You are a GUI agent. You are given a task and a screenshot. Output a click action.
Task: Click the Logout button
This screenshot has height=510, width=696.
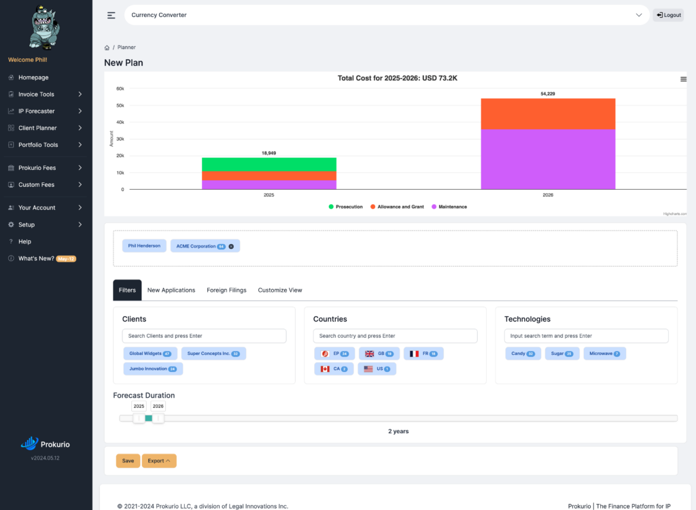pos(669,15)
